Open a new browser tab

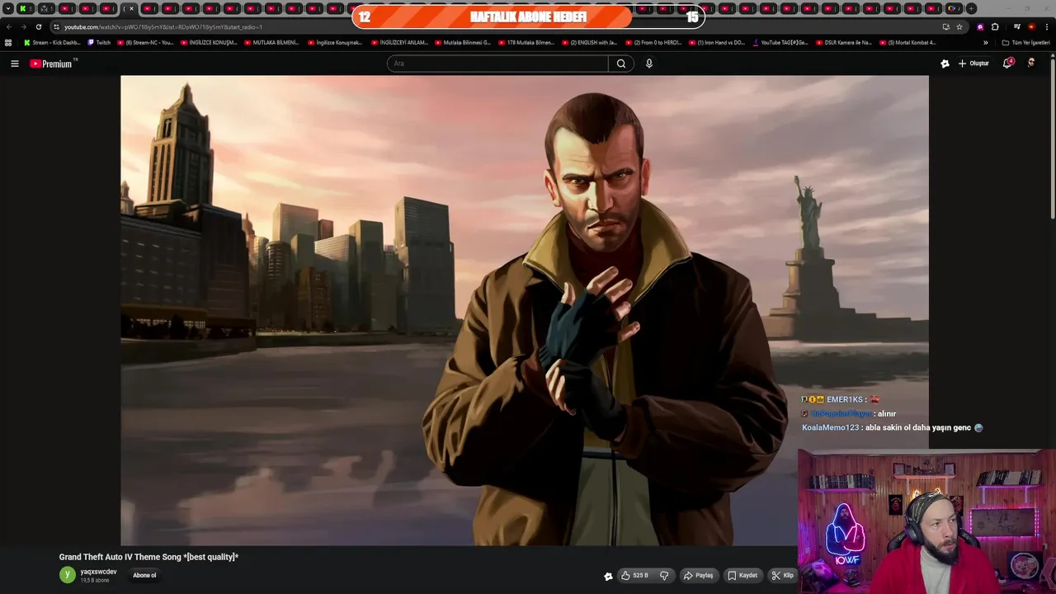(972, 8)
